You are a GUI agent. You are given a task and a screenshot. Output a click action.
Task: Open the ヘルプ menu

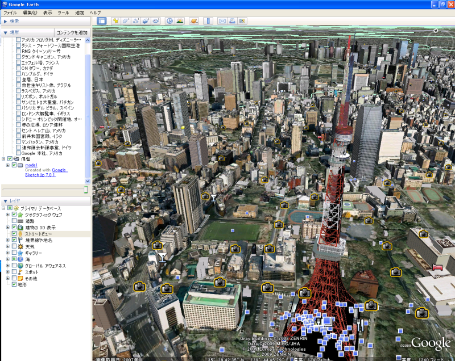(x=95, y=12)
